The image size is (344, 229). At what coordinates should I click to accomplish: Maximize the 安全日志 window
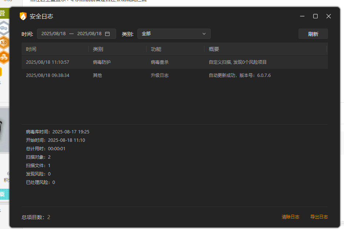pos(315,16)
